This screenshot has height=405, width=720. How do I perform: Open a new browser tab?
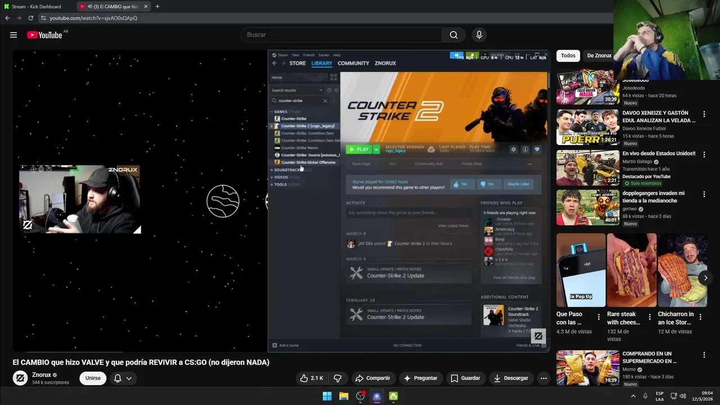[x=157, y=7]
